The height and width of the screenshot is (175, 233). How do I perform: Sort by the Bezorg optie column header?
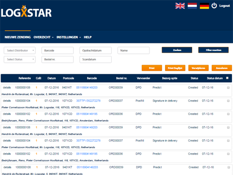(x=169, y=78)
